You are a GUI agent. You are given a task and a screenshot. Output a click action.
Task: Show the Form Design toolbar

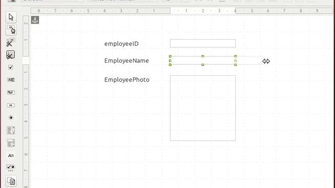click(x=11, y=181)
